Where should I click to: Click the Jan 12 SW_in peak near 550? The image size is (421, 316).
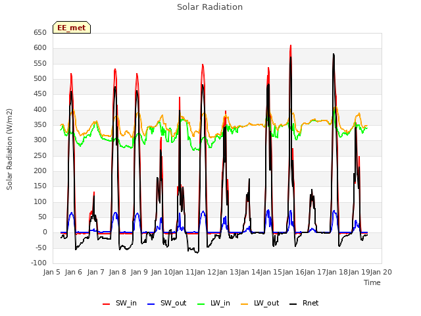point(203,65)
